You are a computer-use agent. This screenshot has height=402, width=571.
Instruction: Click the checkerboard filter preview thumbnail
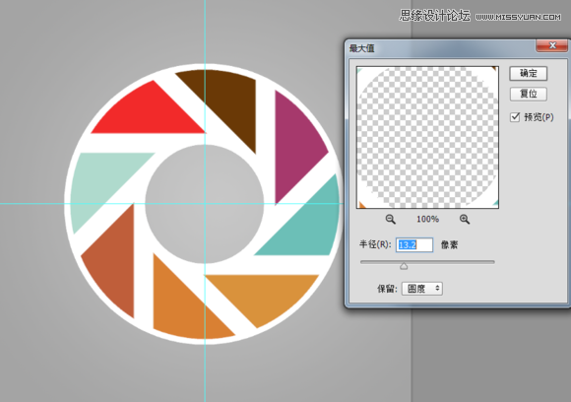[427, 137]
